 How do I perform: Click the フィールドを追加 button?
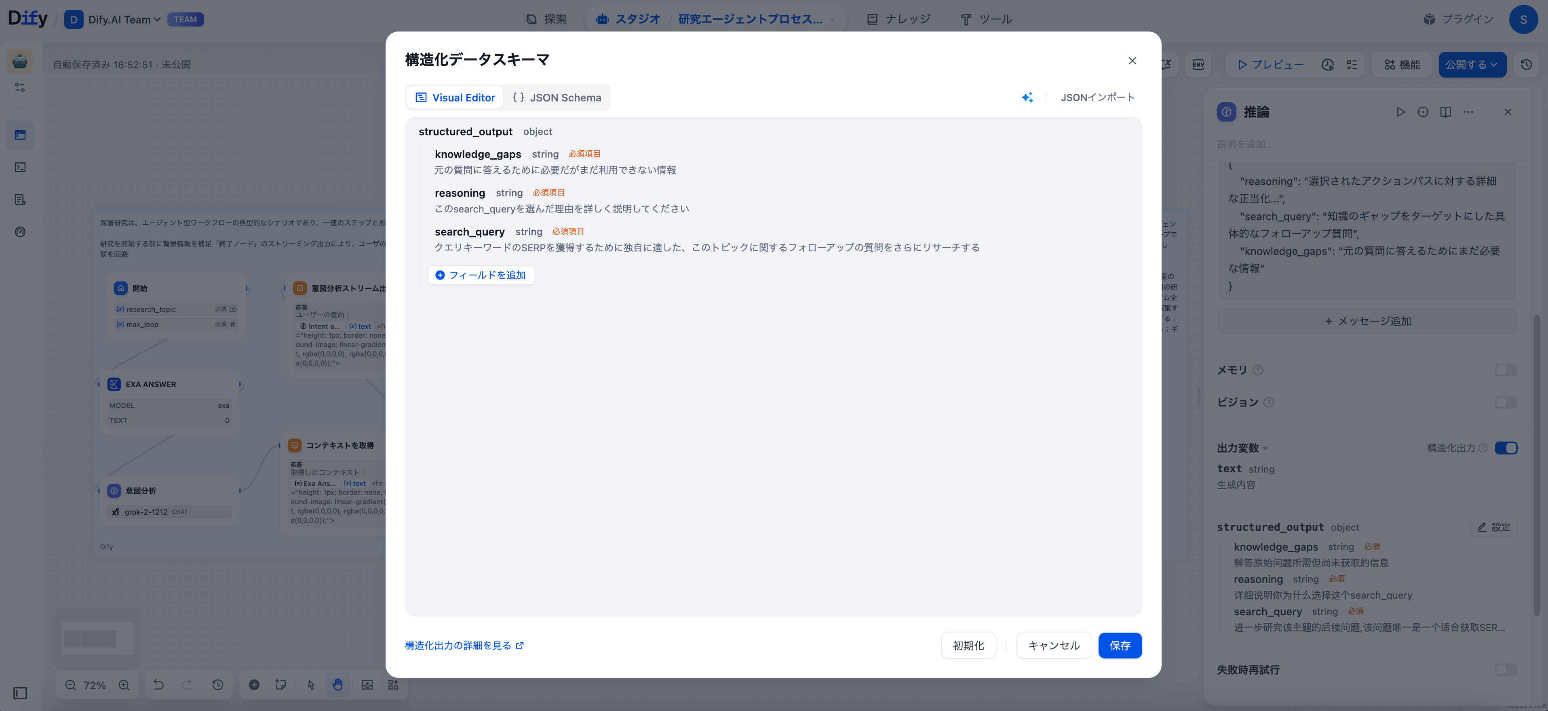tap(481, 275)
